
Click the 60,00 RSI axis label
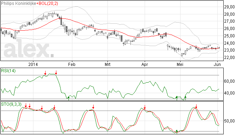[x=229, y=81]
